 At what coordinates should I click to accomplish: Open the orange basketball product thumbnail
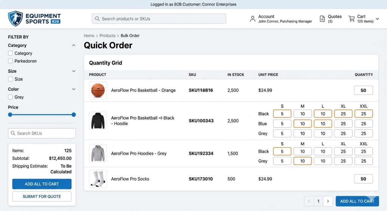point(98,90)
